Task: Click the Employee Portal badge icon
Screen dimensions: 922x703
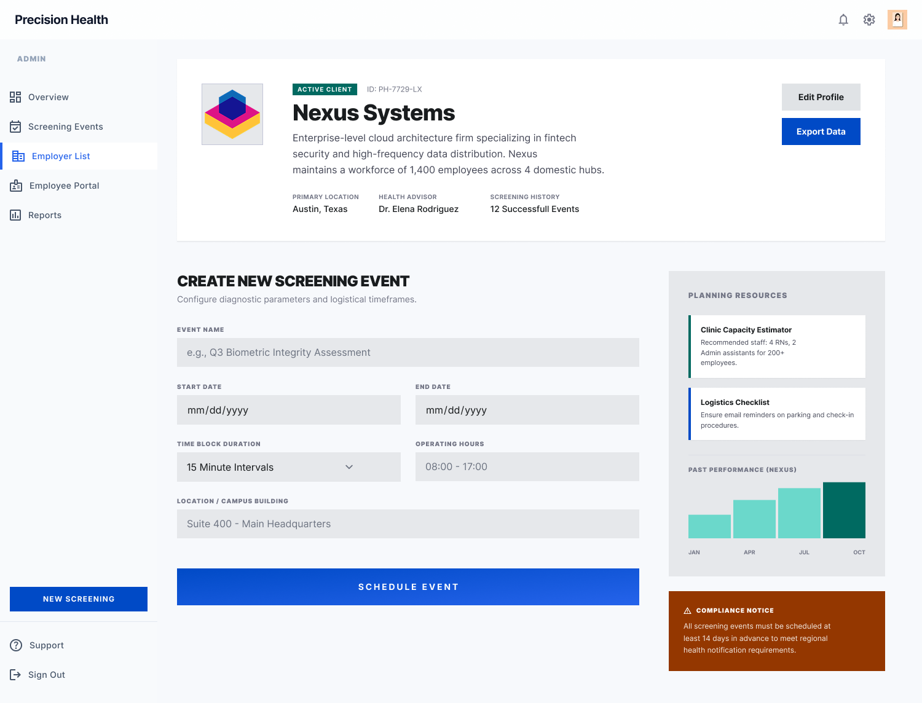Action: [x=16, y=186]
